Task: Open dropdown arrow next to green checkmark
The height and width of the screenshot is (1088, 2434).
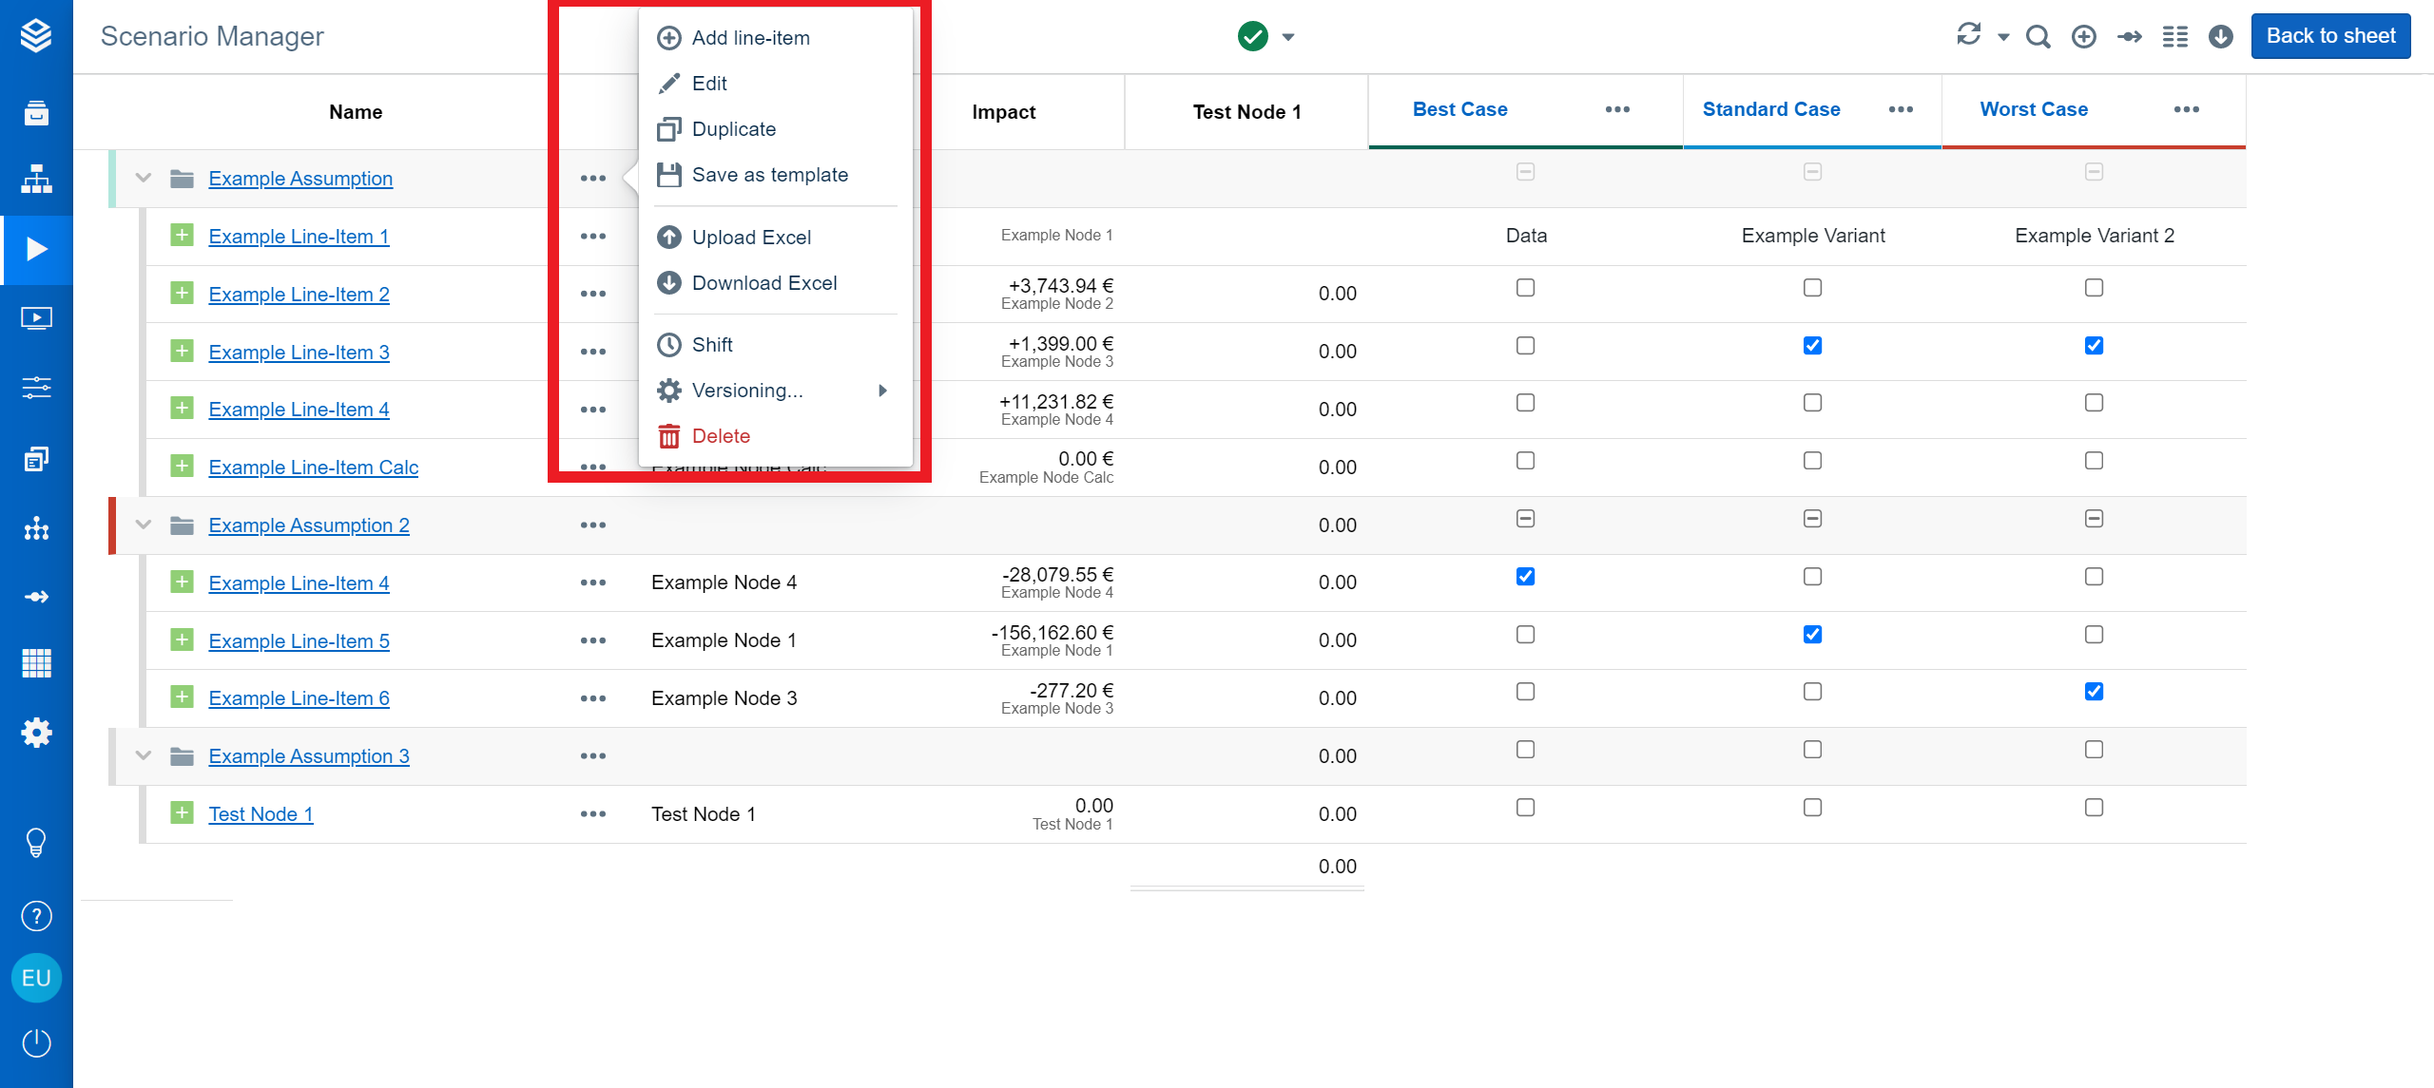Action: pos(1288,37)
